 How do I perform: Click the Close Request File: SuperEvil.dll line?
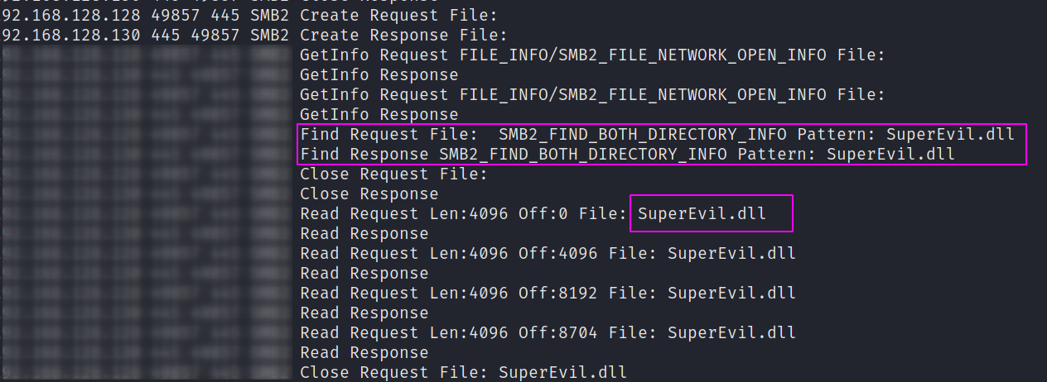coord(464,373)
